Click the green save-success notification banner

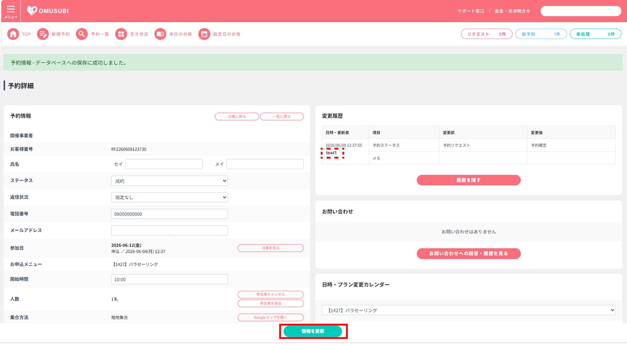(313, 63)
